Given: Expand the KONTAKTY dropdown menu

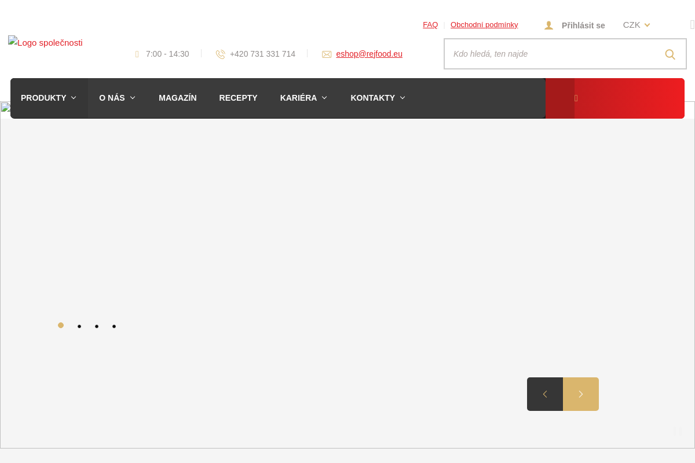Looking at the screenshot, I should (378, 98).
